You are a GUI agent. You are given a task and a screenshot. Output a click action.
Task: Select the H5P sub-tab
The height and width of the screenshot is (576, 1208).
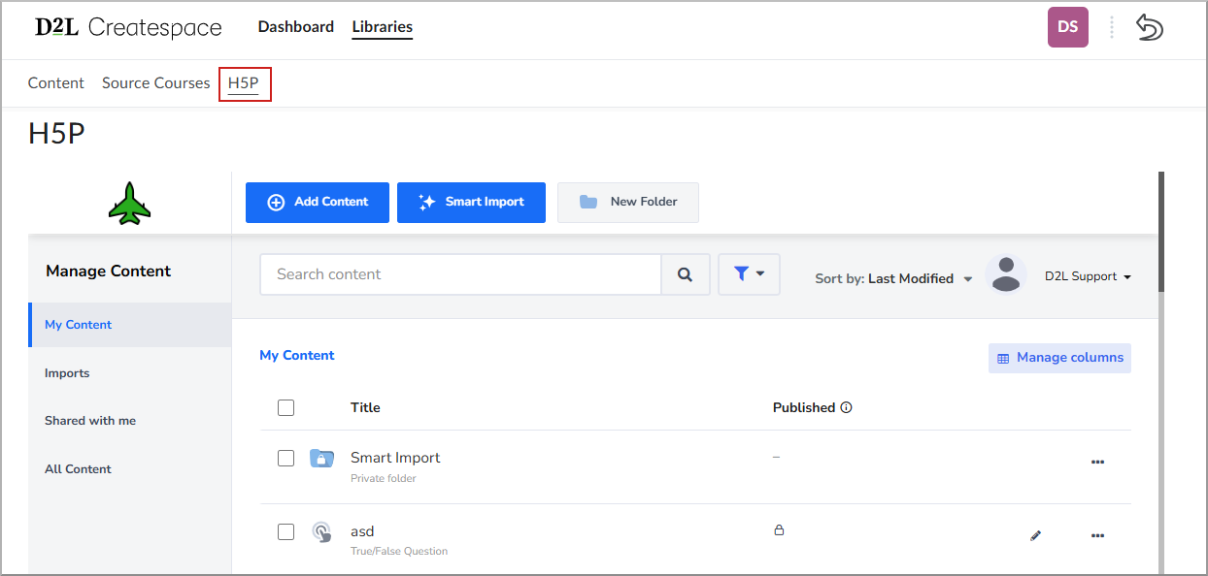click(x=244, y=83)
